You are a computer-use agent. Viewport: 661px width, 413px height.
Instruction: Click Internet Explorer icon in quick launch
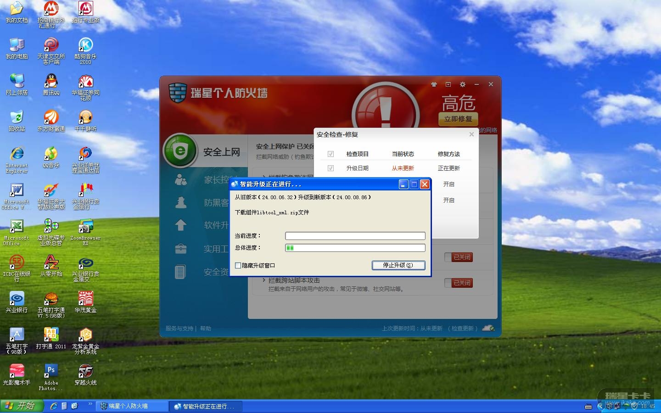(x=54, y=406)
